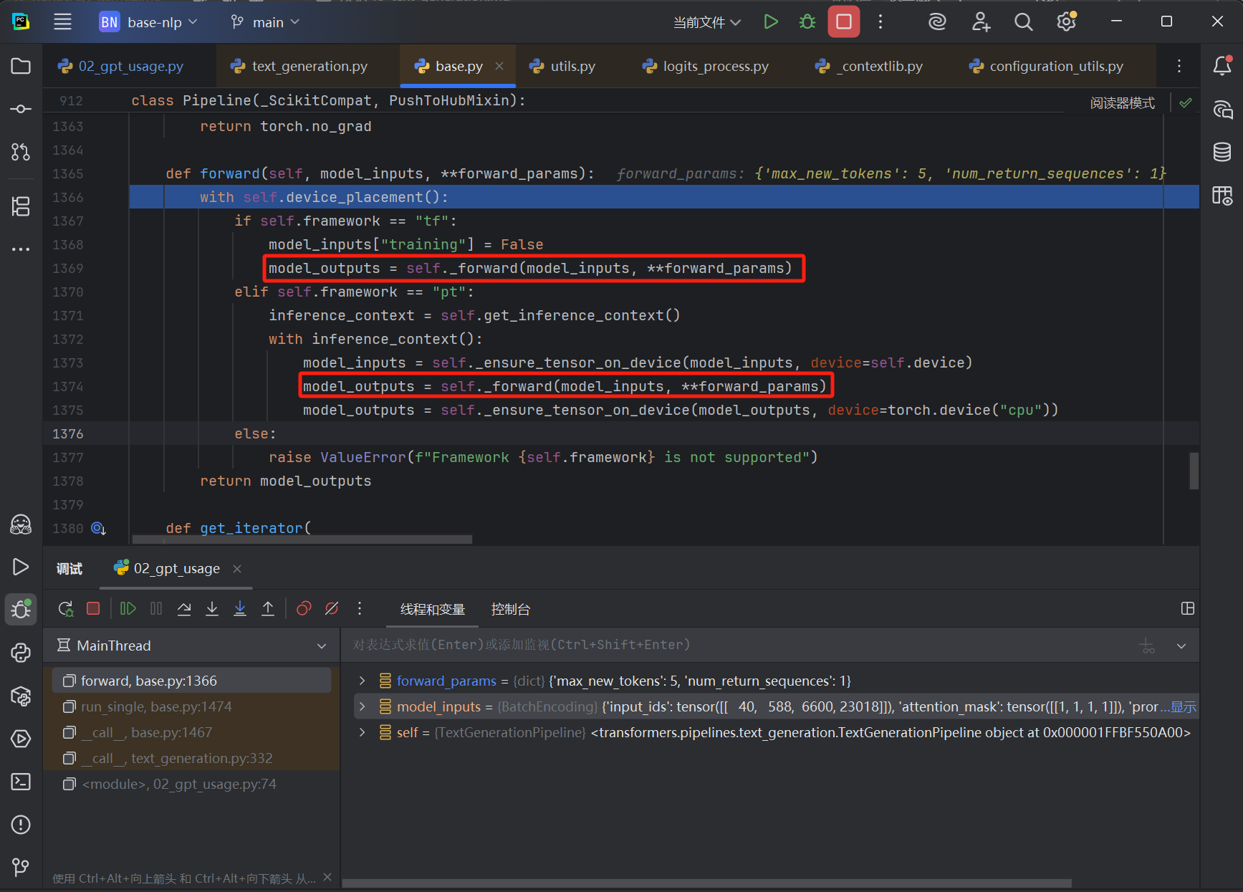Image resolution: width=1243 pixels, height=892 pixels.
Task: Click the Step Out arrow icon
Action: [x=268, y=609]
